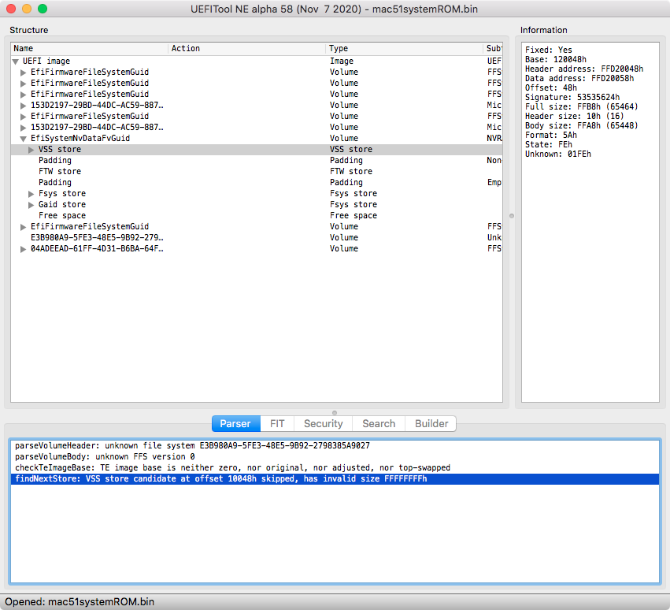
Task: Sort by the Name column header
Action: pyautogui.click(x=89, y=48)
